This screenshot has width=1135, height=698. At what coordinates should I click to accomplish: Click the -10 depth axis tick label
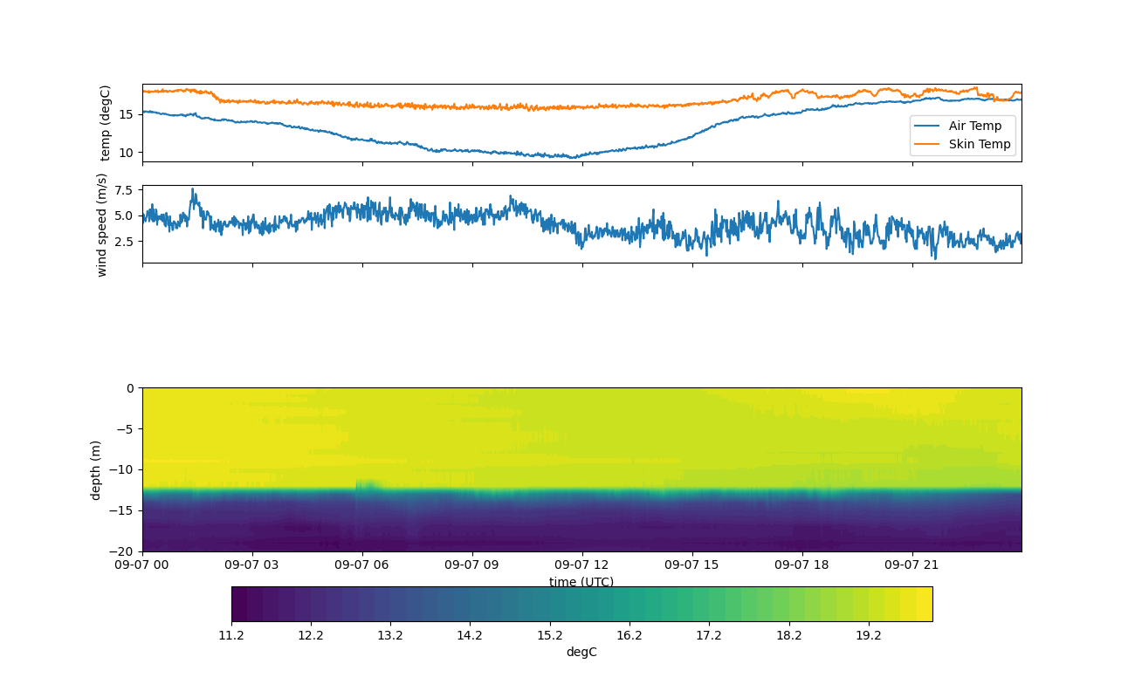click(x=125, y=469)
